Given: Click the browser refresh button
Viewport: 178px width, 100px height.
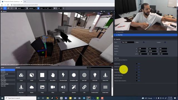Looking at the screenshot, I should pos(8,5).
